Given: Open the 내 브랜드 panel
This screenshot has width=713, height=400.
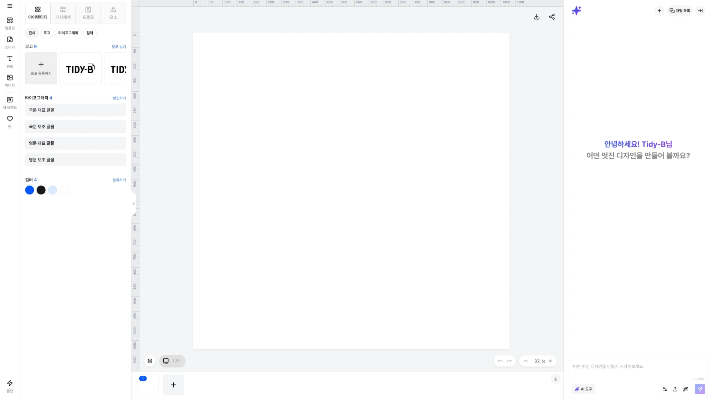Looking at the screenshot, I should [x=10, y=102].
